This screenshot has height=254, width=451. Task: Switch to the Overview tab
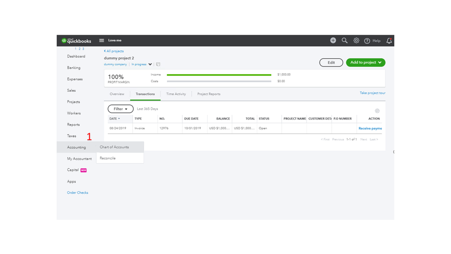tap(117, 94)
